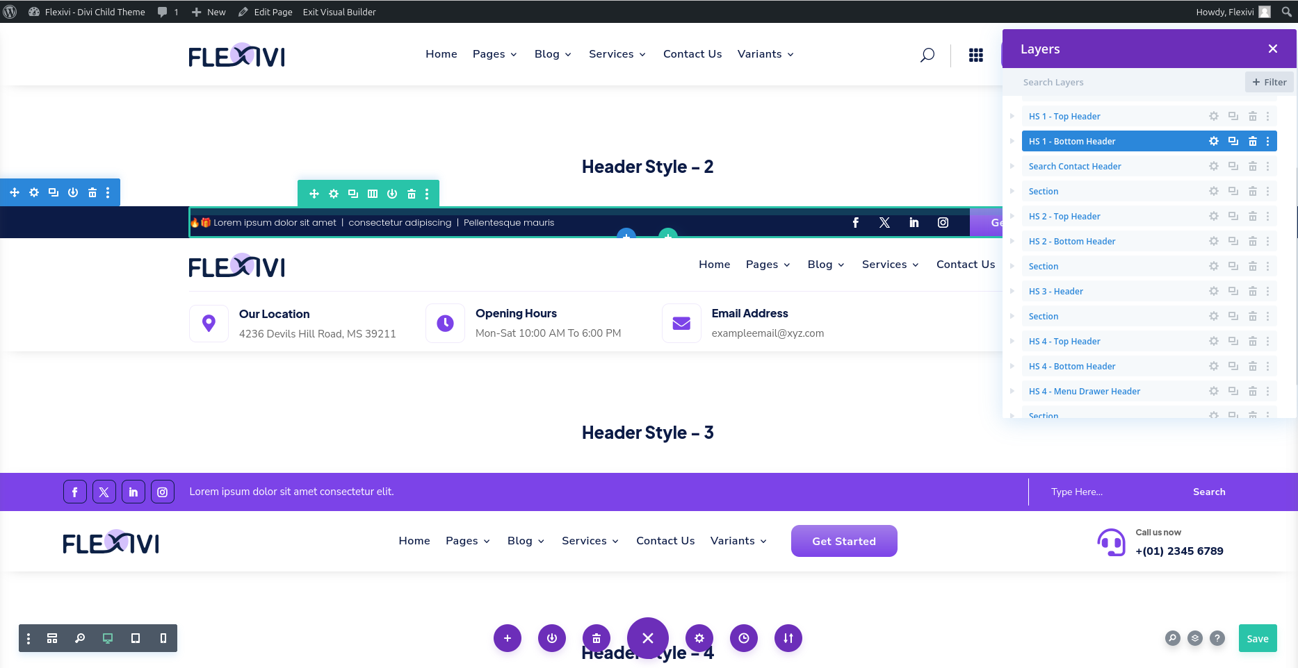Switch to wireframe view
The image size is (1298, 668).
click(52, 638)
